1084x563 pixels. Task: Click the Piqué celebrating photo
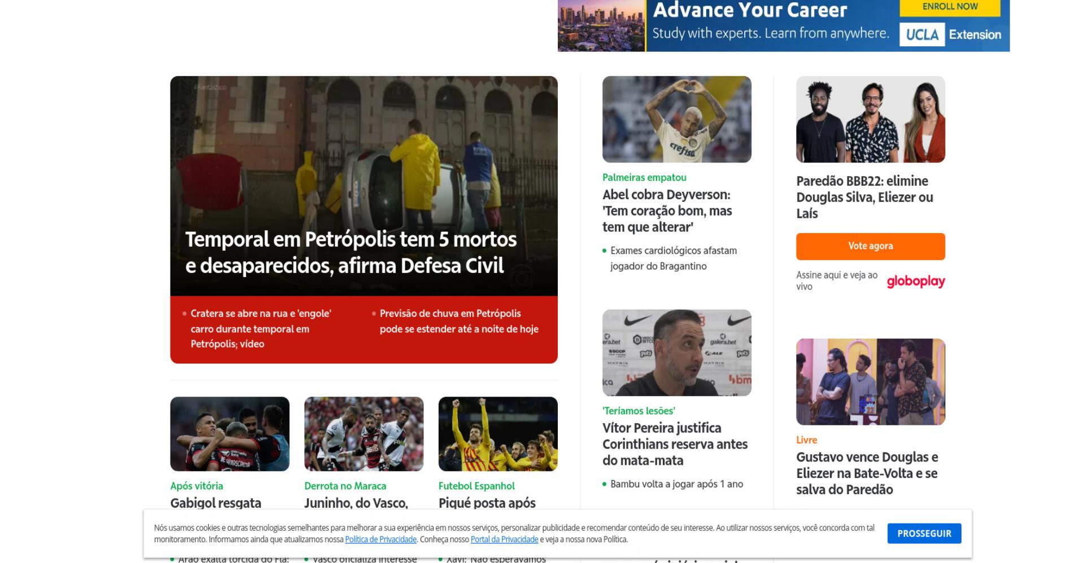pos(498,434)
